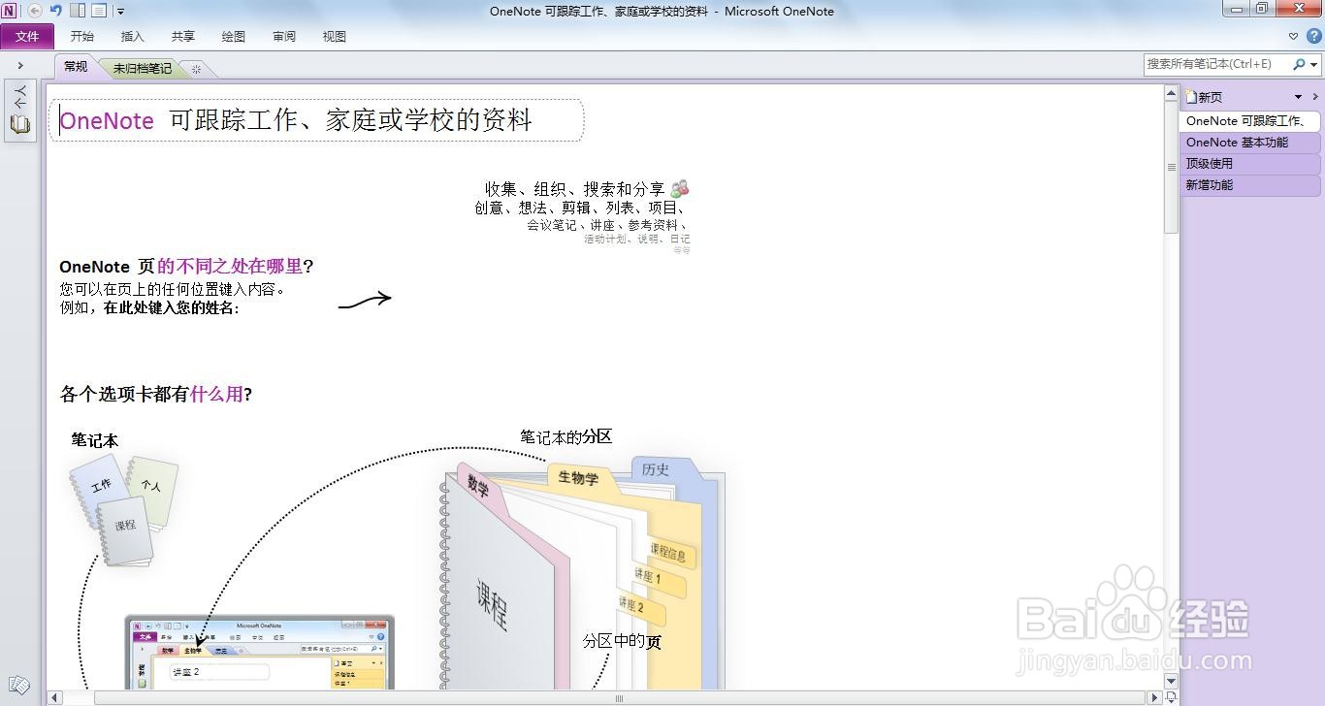Click the horizontal scrollbar right arrow
Image resolution: width=1325 pixels, height=706 pixels.
(x=1154, y=697)
